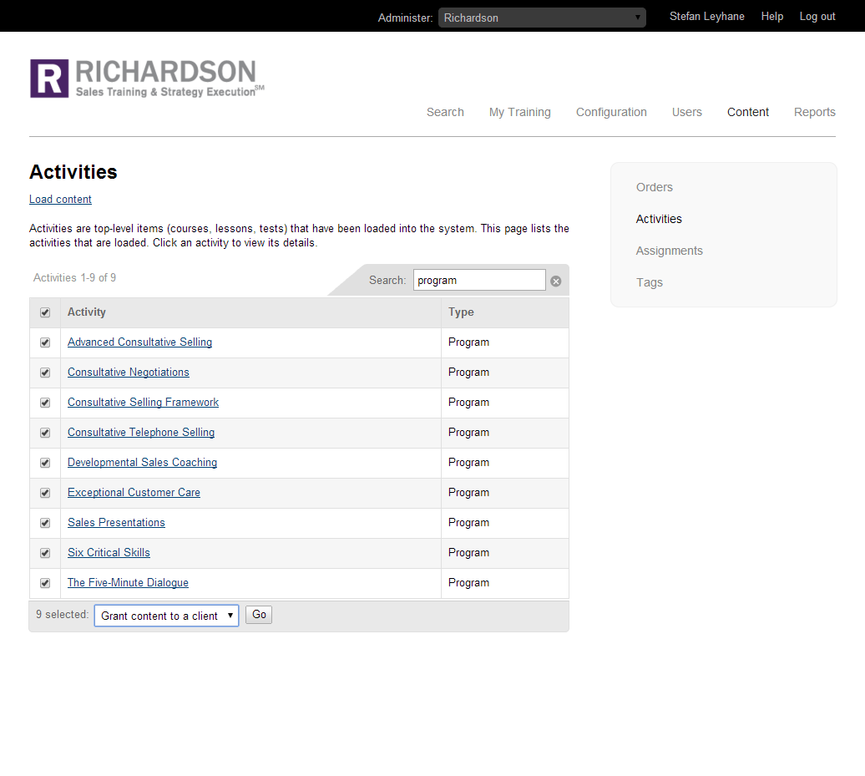Click the Search input containing 'program'
Screen dimensions: 865x776
479,280
